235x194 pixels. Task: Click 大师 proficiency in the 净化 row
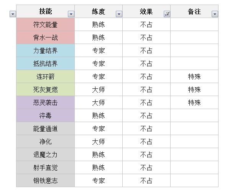(99, 142)
